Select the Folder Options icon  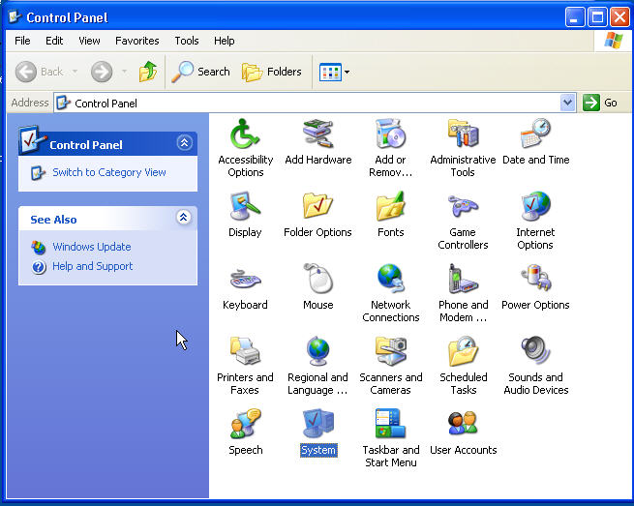pyautogui.click(x=317, y=206)
